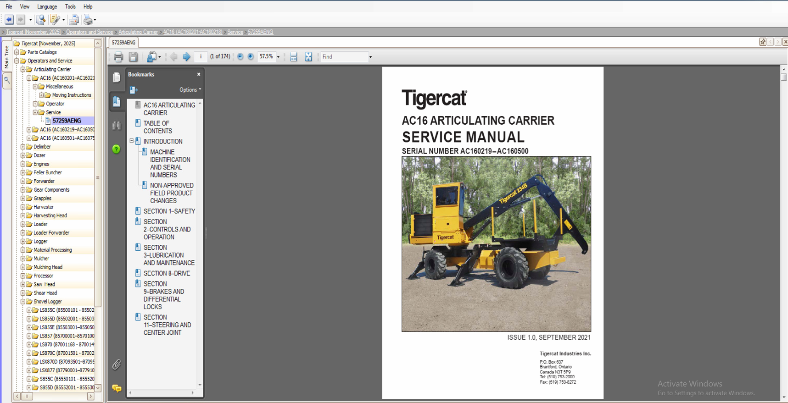The width and height of the screenshot is (788, 403).
Task: Click the AC16 (AC160201-AC160218) breadcrumb link
Action: [x=193, y=32]
